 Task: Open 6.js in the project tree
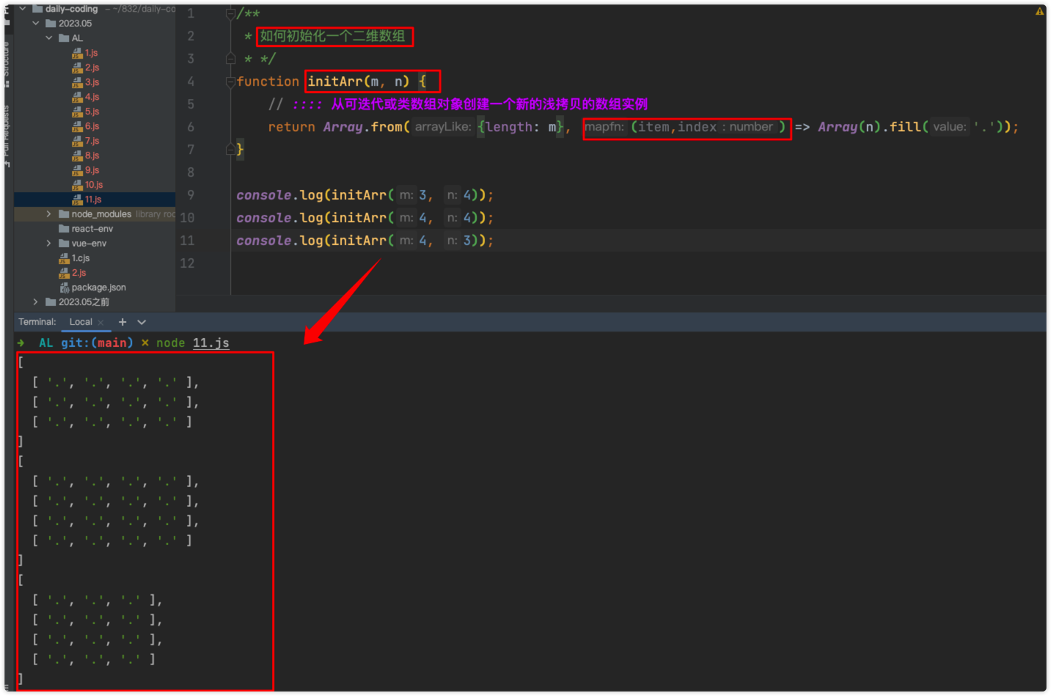92,126
